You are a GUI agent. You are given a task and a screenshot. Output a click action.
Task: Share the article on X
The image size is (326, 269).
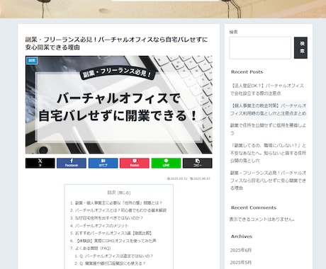(40, 163)
